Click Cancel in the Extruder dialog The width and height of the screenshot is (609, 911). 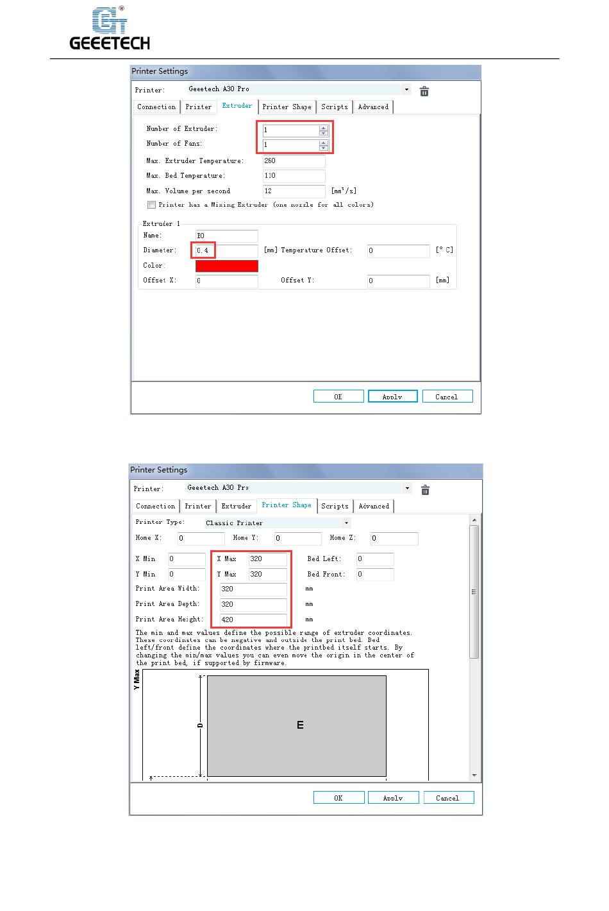(447, 397)
